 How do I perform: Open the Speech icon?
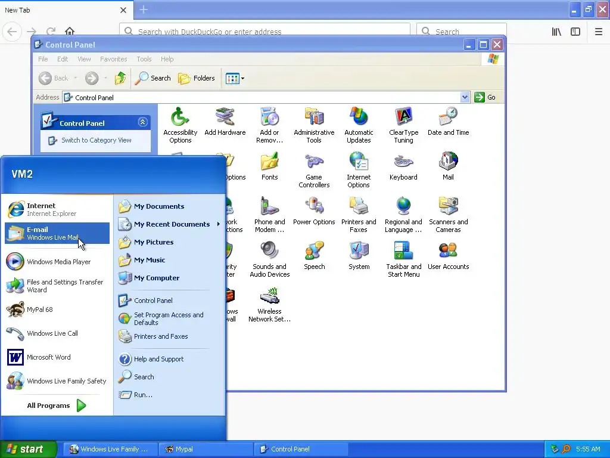314,255
